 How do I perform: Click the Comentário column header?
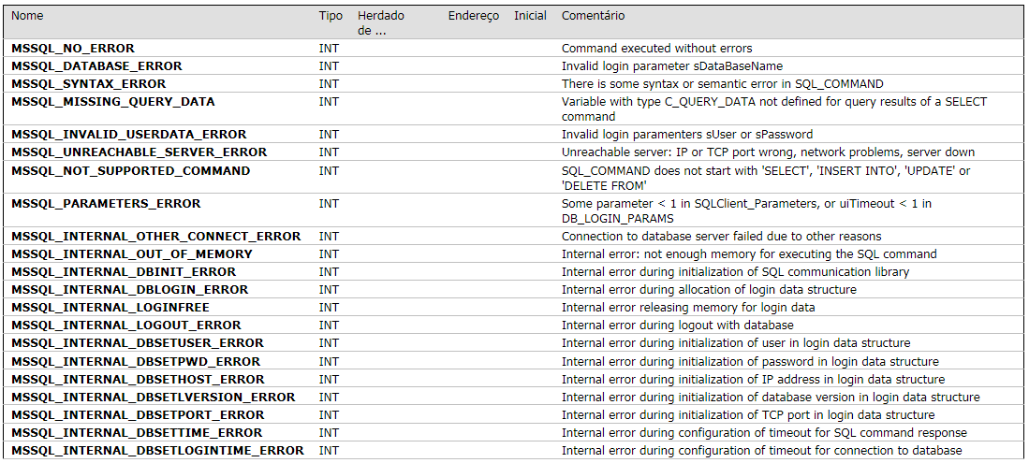(593, 16)
